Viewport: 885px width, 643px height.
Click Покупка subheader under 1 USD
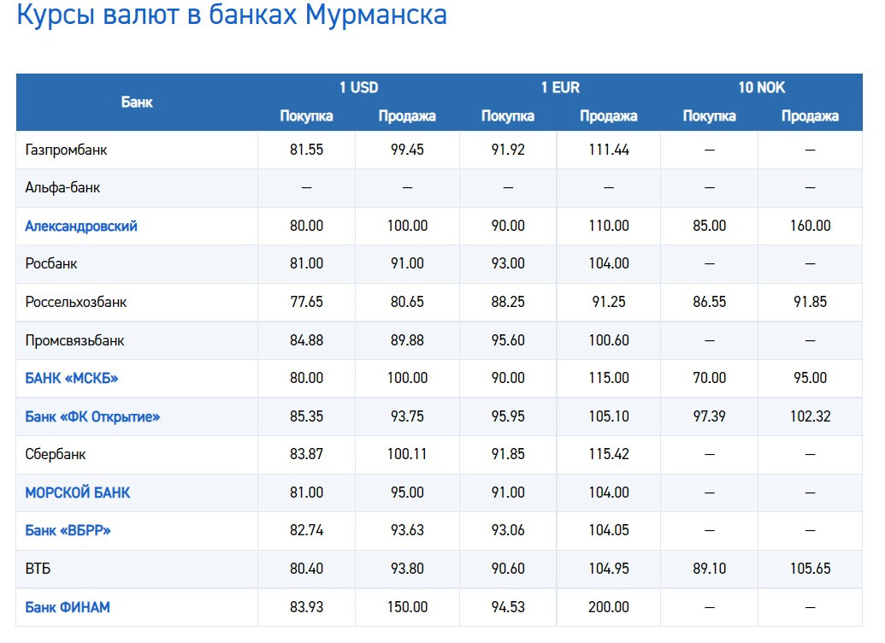tap(306, 116)
